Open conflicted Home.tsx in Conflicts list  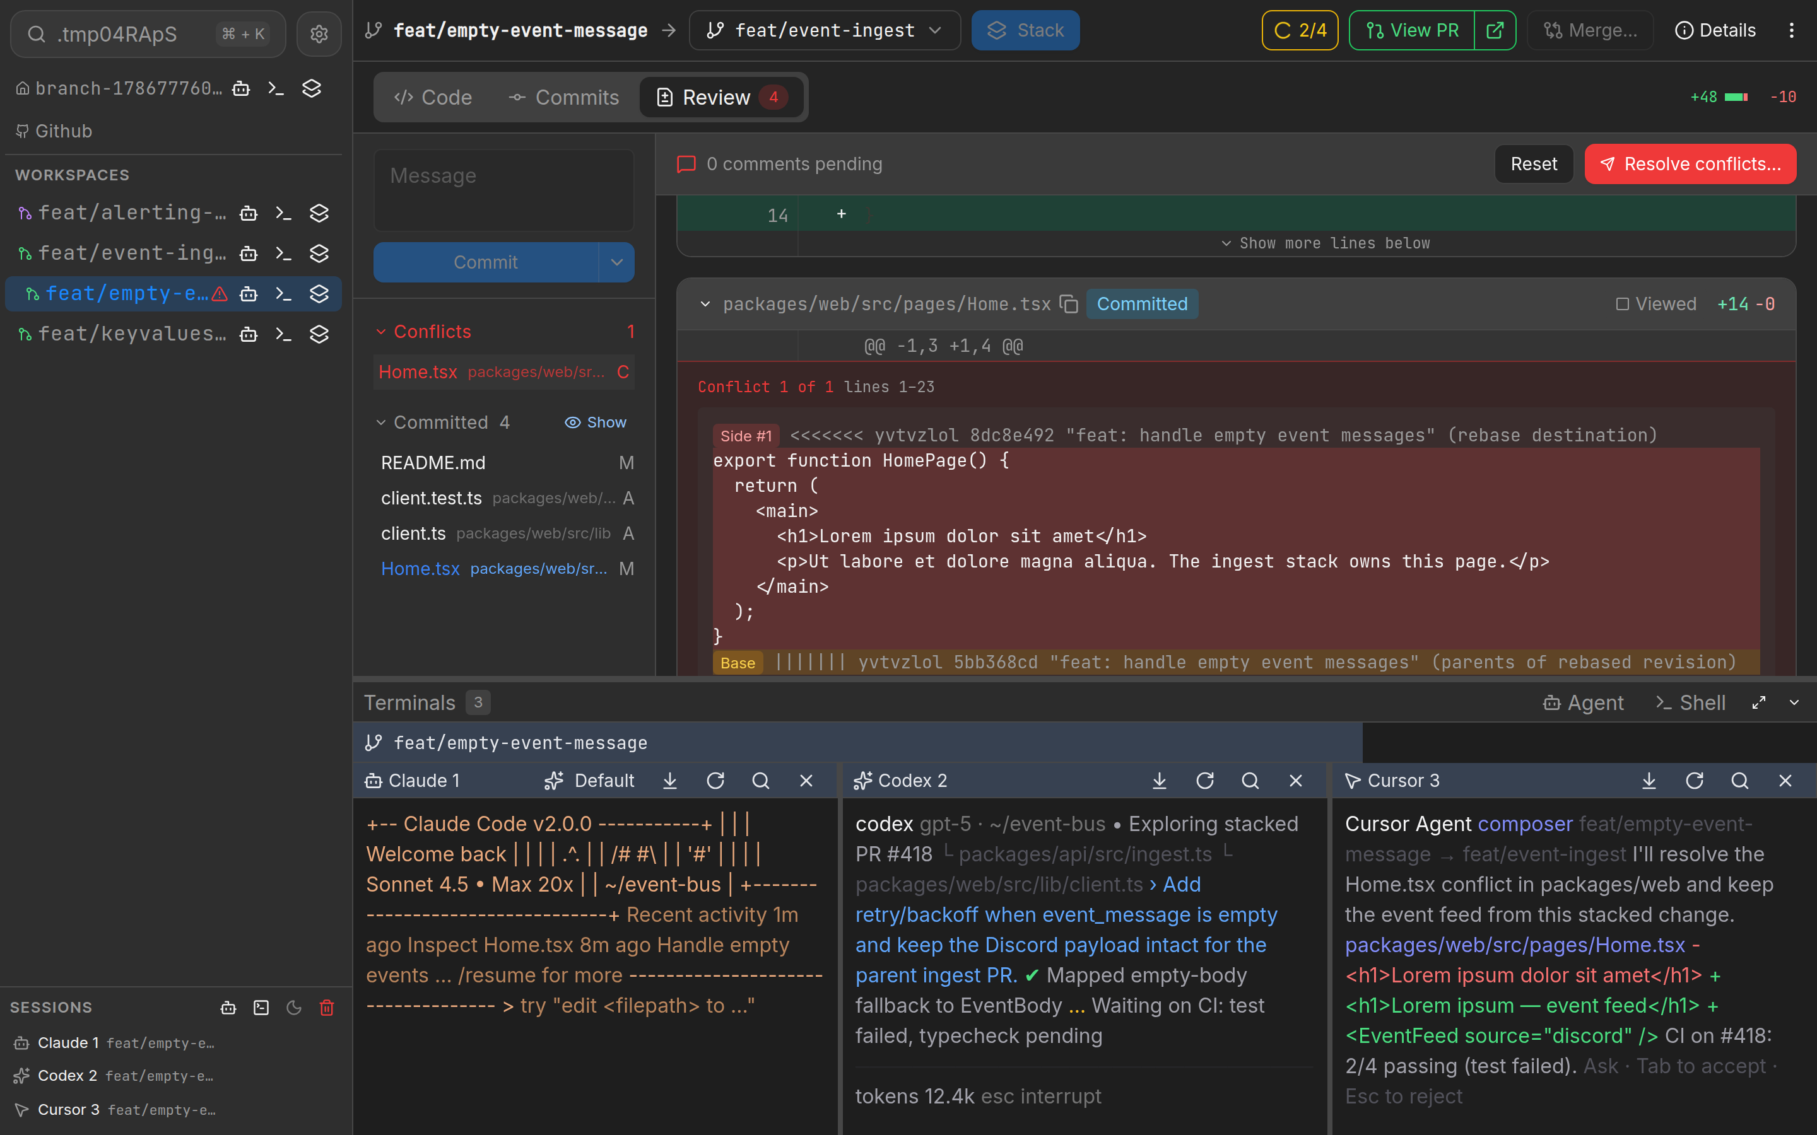pyautogui.click(x=504, y=372)
